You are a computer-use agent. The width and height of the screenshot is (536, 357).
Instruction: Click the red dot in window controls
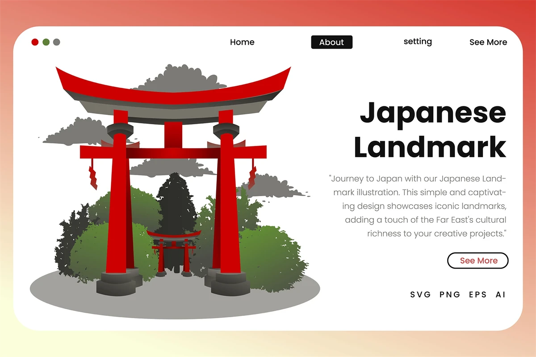coord(35,42)
